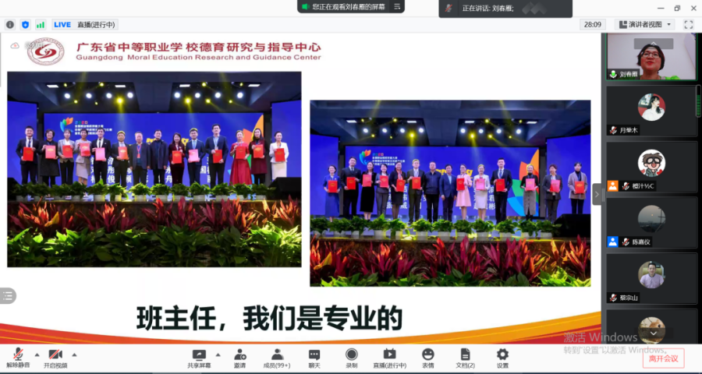Open the Emoji reactions (表情) picker
Viewport: 702px width, 374px height.
(x=427, y=358)
